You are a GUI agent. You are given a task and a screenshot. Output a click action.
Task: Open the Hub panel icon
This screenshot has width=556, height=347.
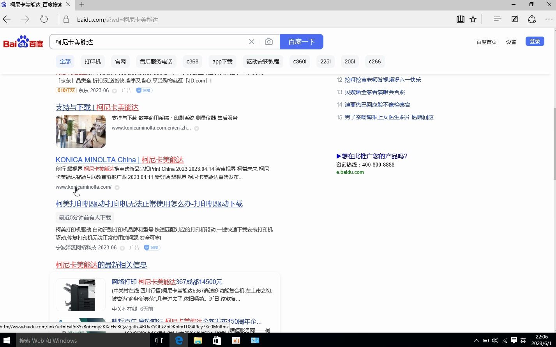click(497, 19)
